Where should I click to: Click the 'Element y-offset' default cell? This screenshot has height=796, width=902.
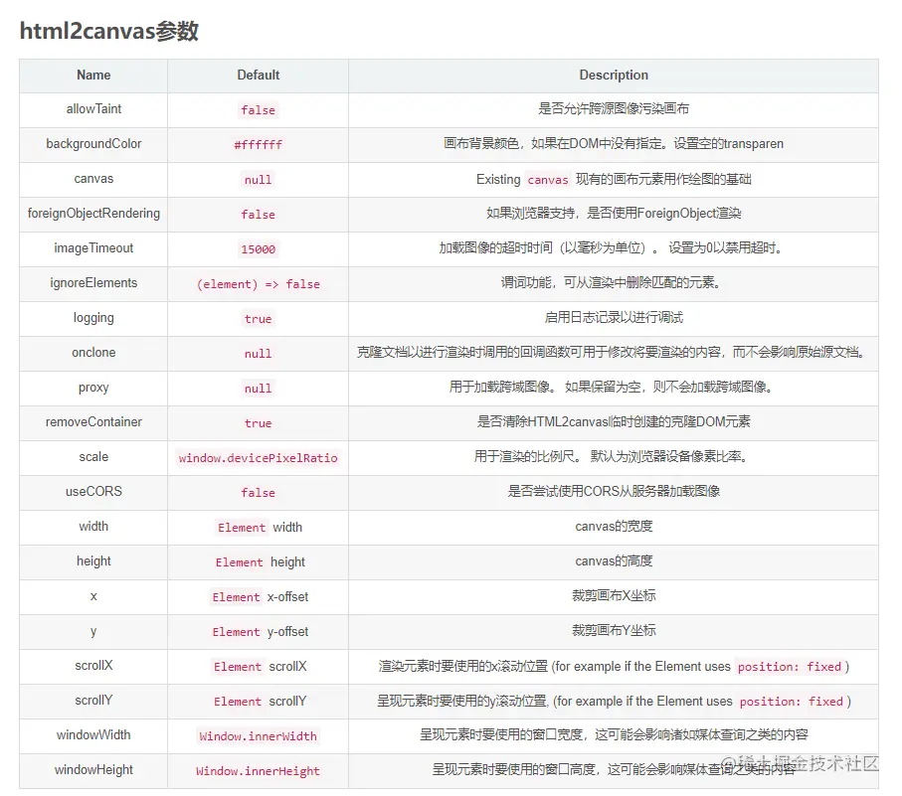[x=259, y=632]
